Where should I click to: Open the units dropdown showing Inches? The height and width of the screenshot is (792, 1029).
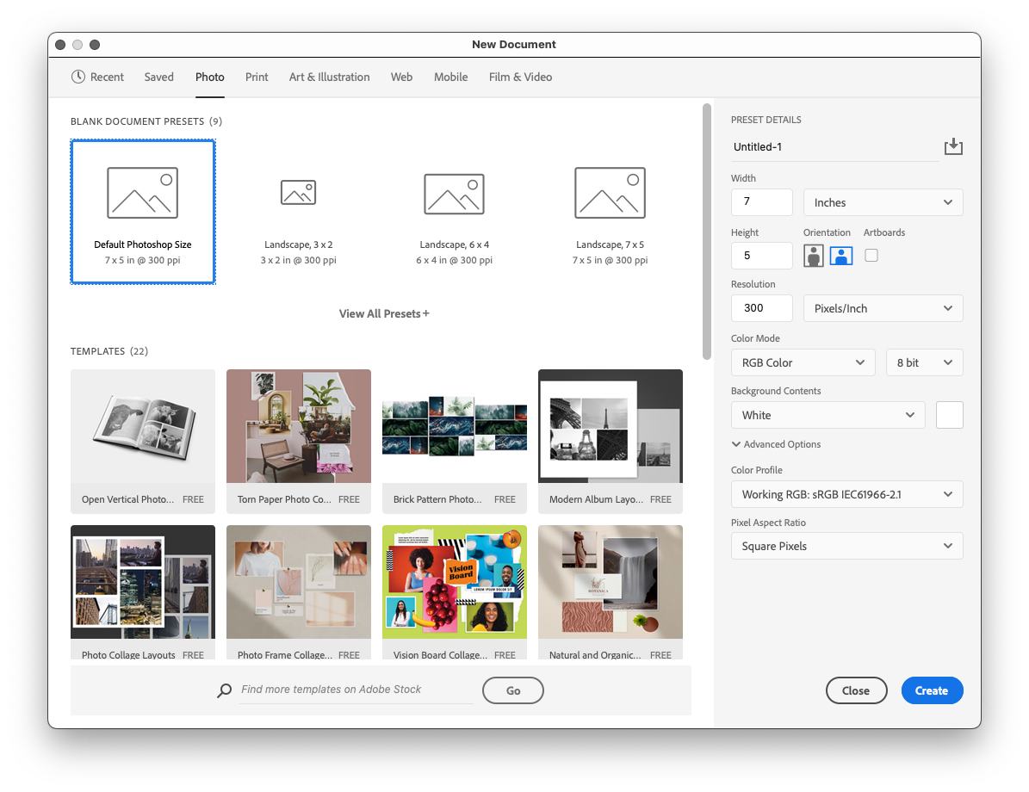(883, 201)
